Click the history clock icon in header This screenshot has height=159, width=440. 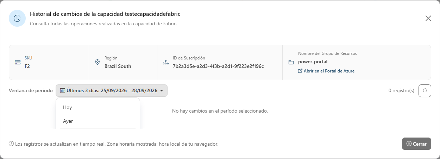coord(17,18)
